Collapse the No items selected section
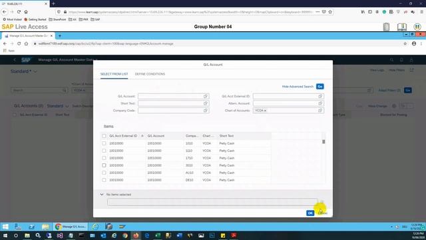Viewport: 426px width, 240px height. tap(102, 195)
